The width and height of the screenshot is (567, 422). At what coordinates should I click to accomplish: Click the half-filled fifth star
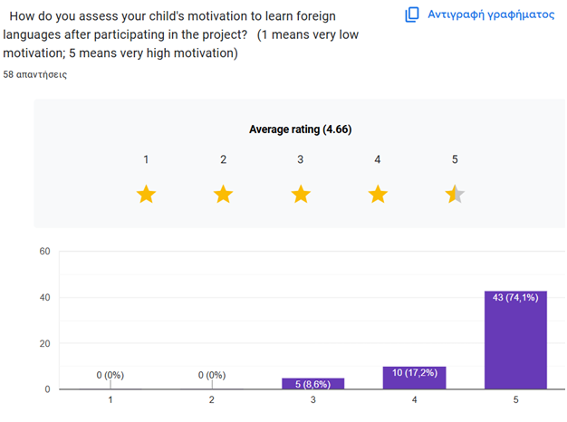tap(455, 194)
